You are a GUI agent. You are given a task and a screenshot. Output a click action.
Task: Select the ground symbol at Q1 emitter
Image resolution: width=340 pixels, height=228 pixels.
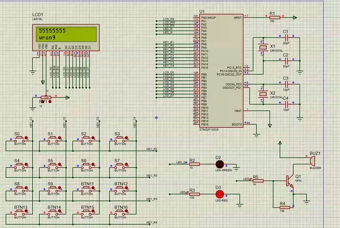coord(306,203)
